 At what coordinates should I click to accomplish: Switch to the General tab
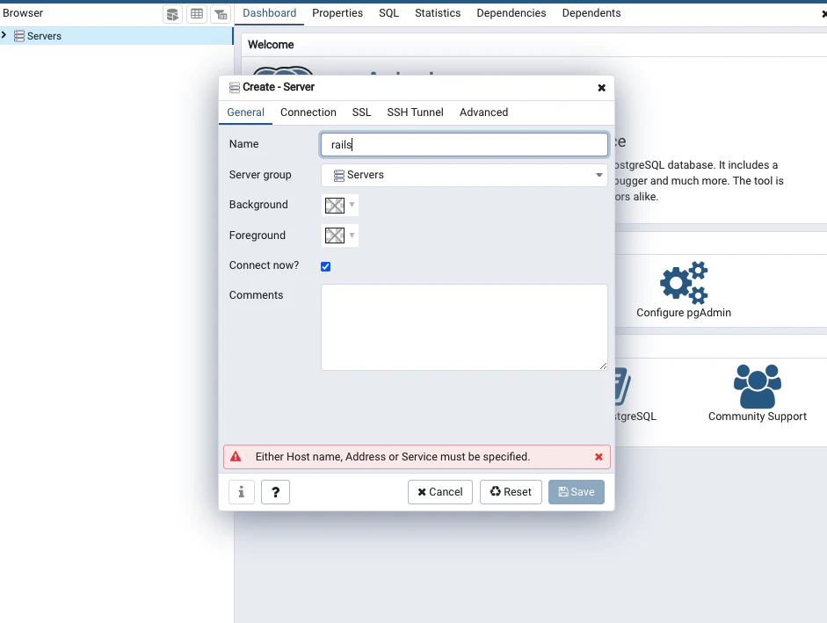point(246,112)
